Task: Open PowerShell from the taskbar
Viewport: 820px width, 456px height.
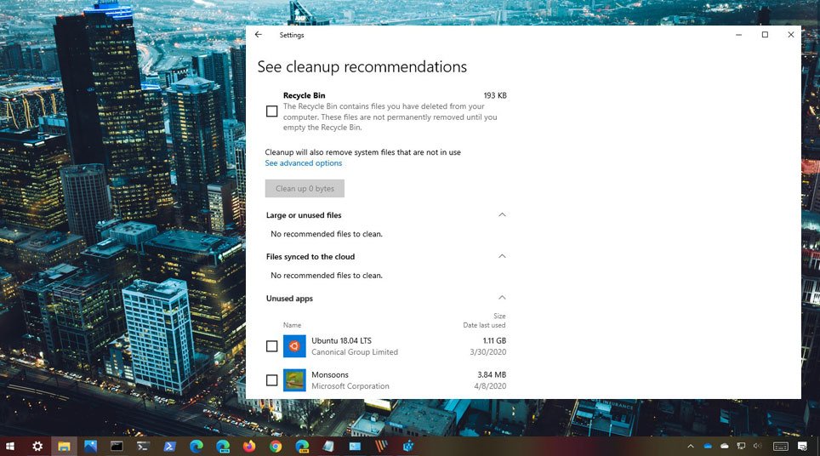Action: [169, 446]
